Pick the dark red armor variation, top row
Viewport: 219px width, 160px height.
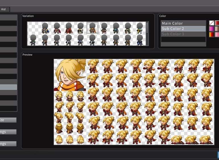tap(69, 28)
